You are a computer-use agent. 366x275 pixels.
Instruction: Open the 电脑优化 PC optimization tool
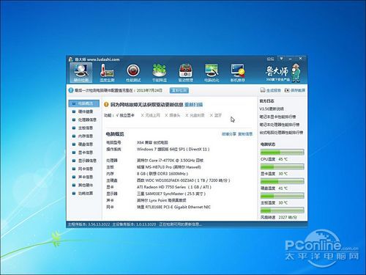(212, 73)
